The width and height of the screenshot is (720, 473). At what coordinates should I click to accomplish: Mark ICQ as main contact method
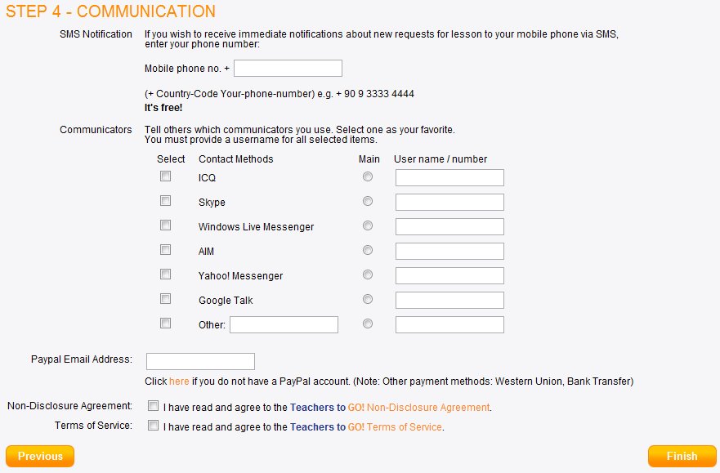[367, 176]
